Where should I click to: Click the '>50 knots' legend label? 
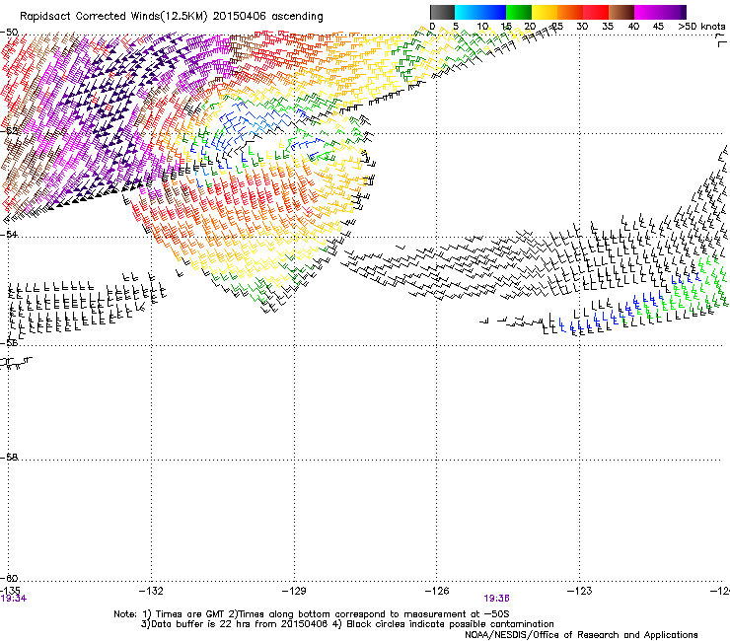[x=701, y=27]
